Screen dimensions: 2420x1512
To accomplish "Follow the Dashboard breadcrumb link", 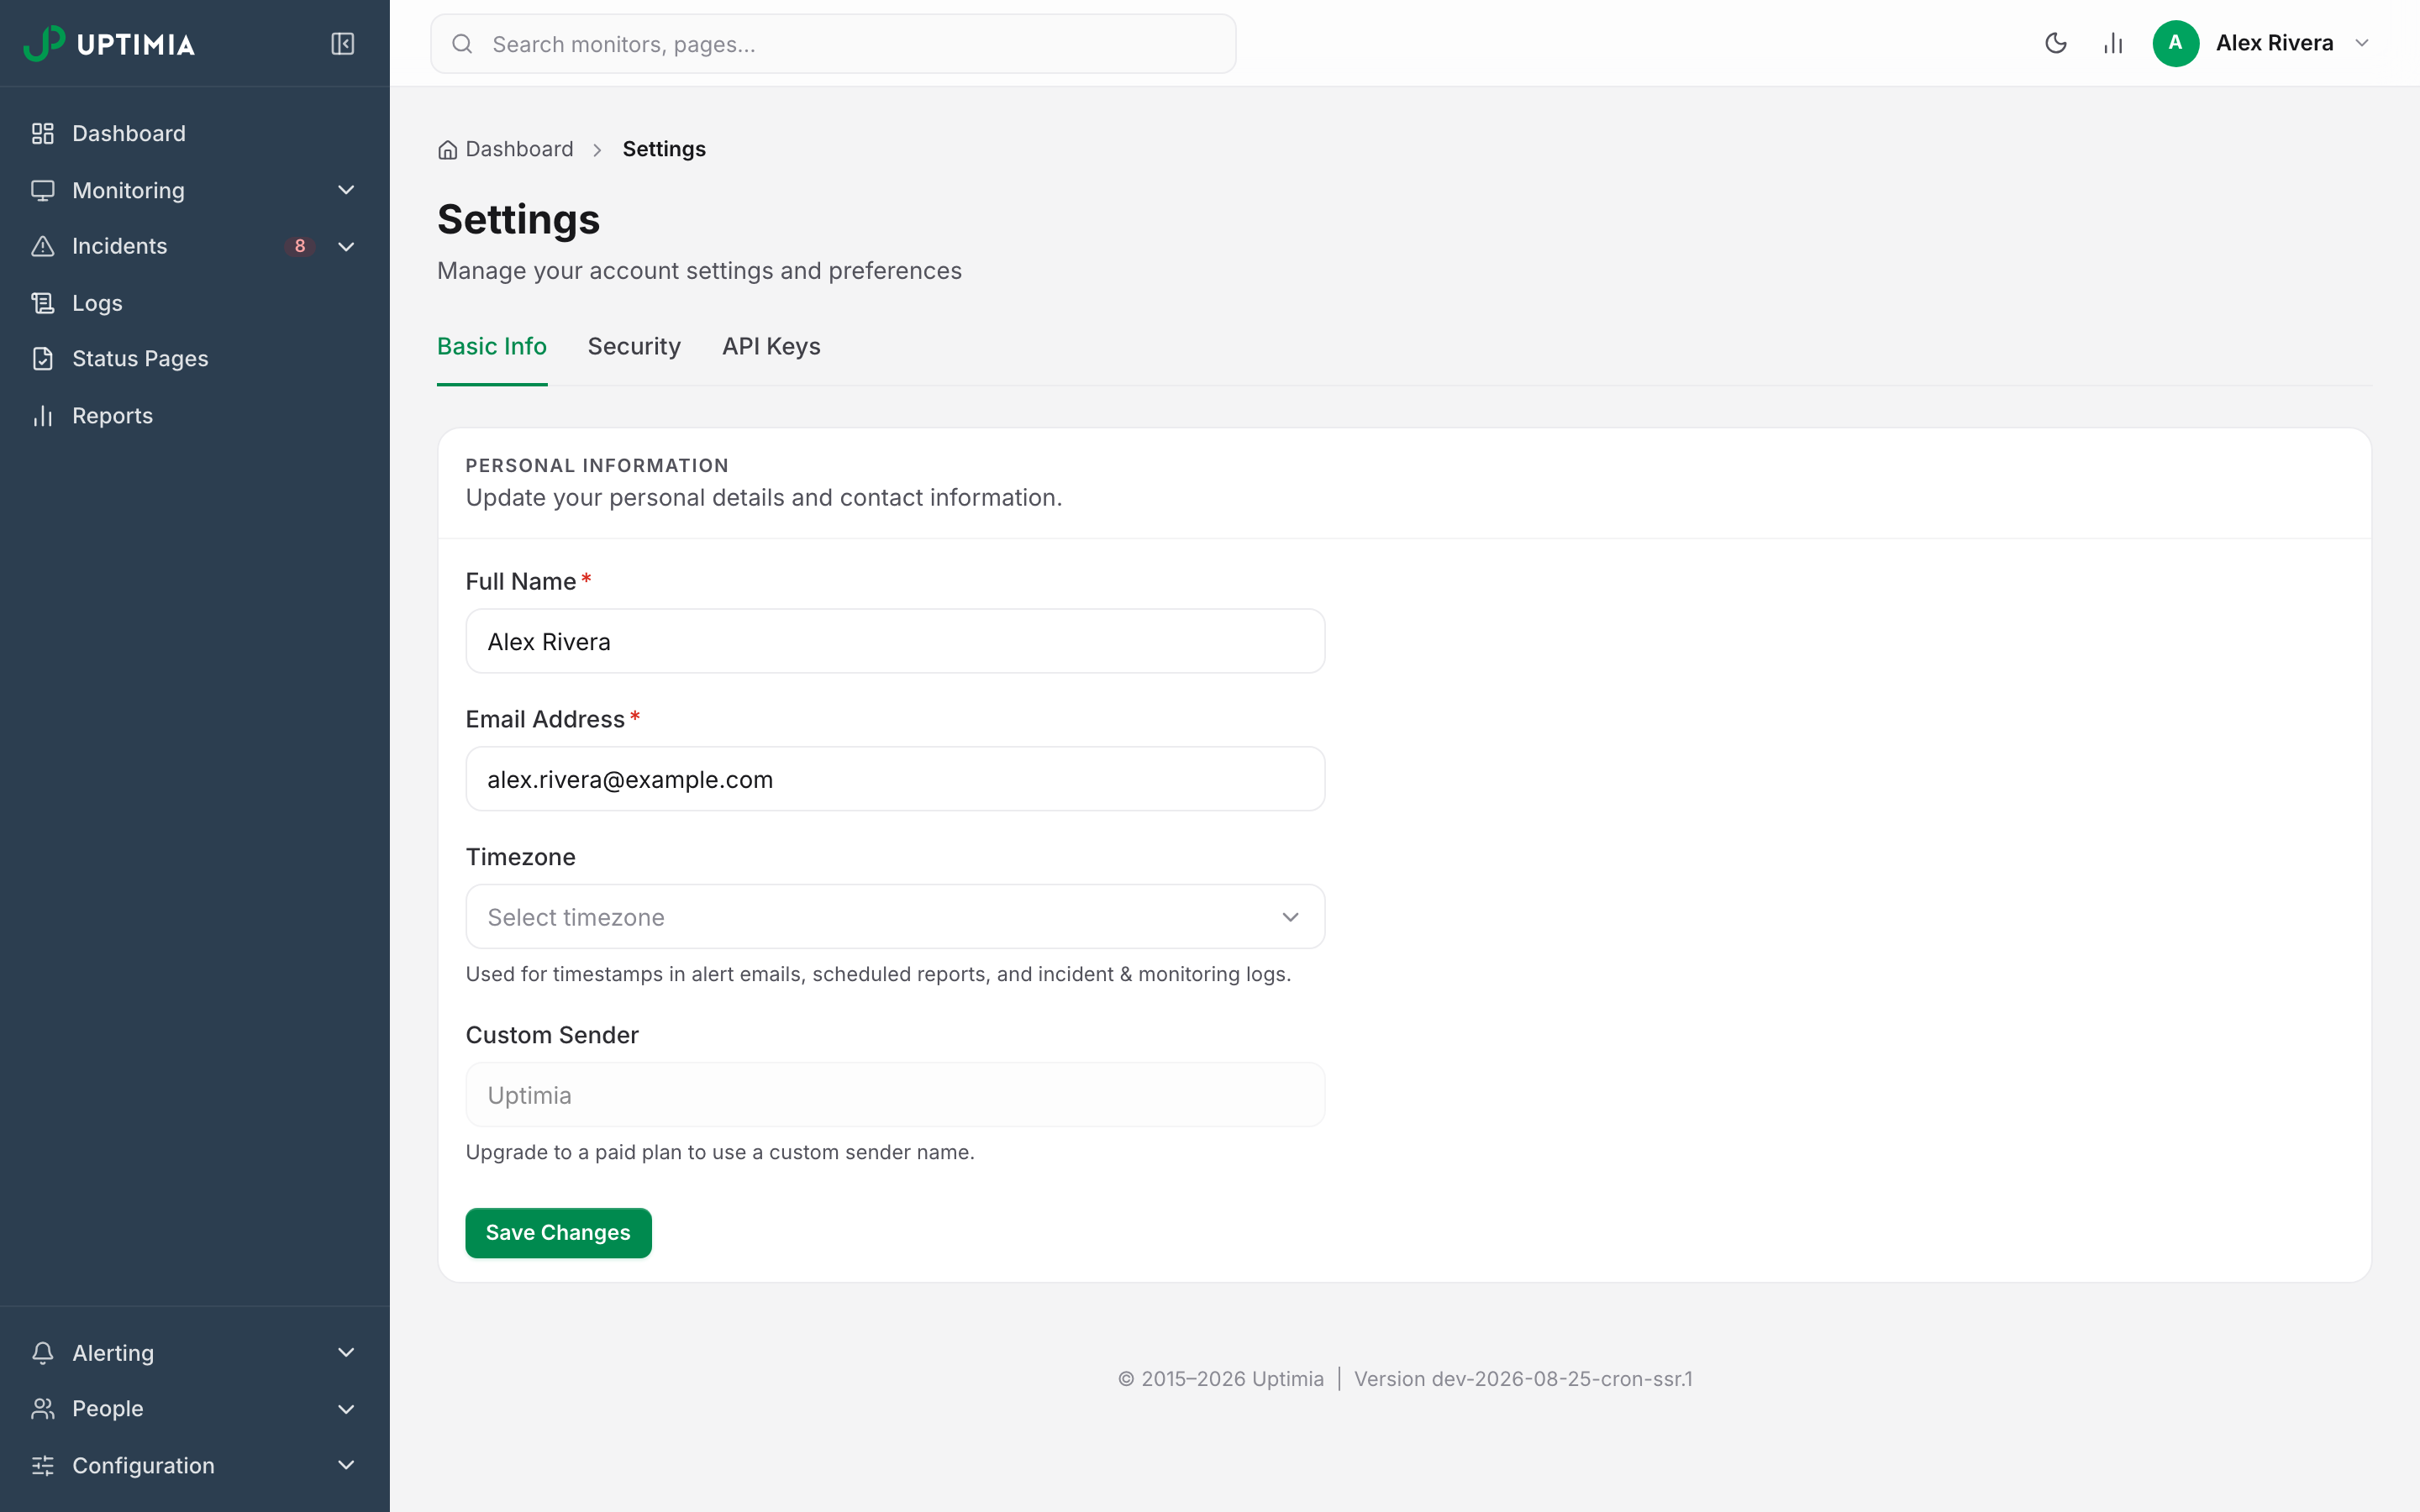I will click(x=519, y=149).
